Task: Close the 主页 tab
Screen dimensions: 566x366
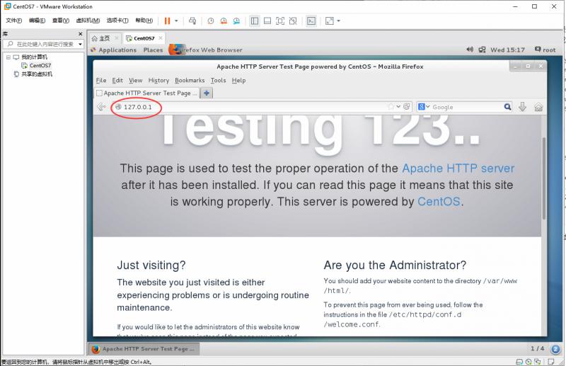Action: 117,38
